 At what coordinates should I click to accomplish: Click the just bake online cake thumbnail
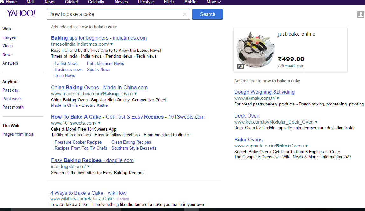(255, 49)
